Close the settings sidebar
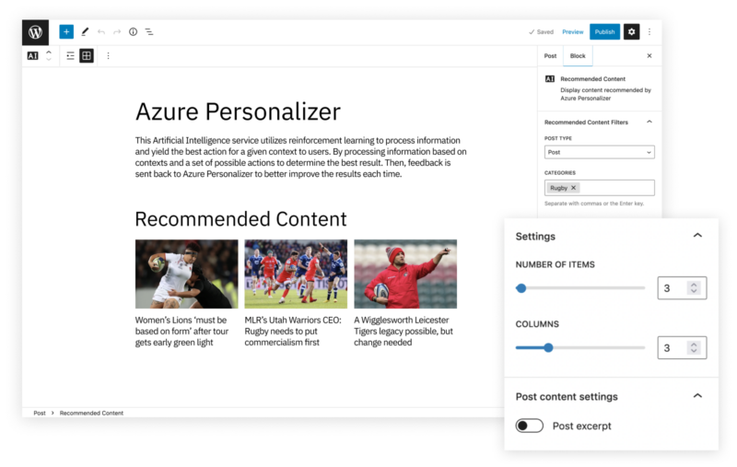This screenshot has width=737, height=467. 649,56
